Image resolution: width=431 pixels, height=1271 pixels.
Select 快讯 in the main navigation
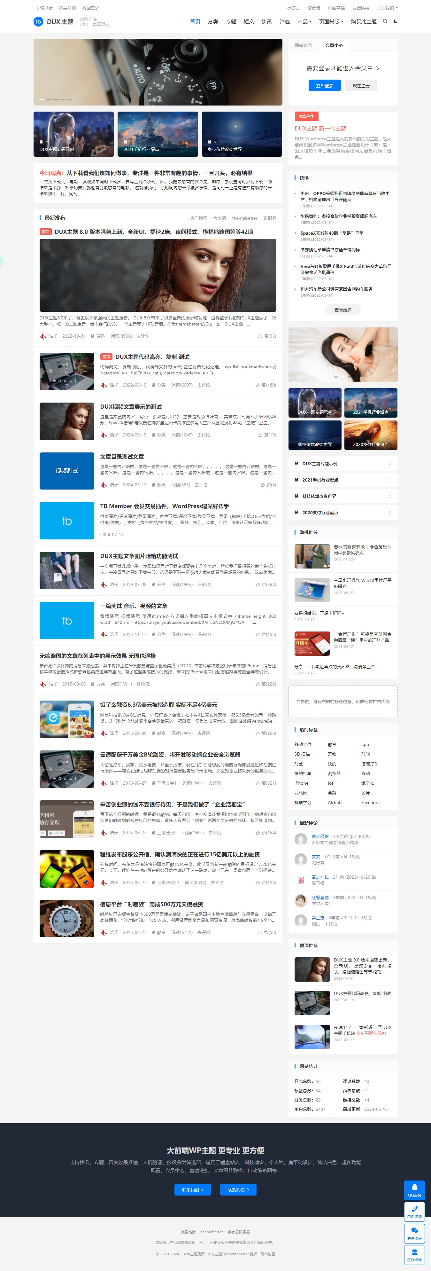click(x=266, y=22)
